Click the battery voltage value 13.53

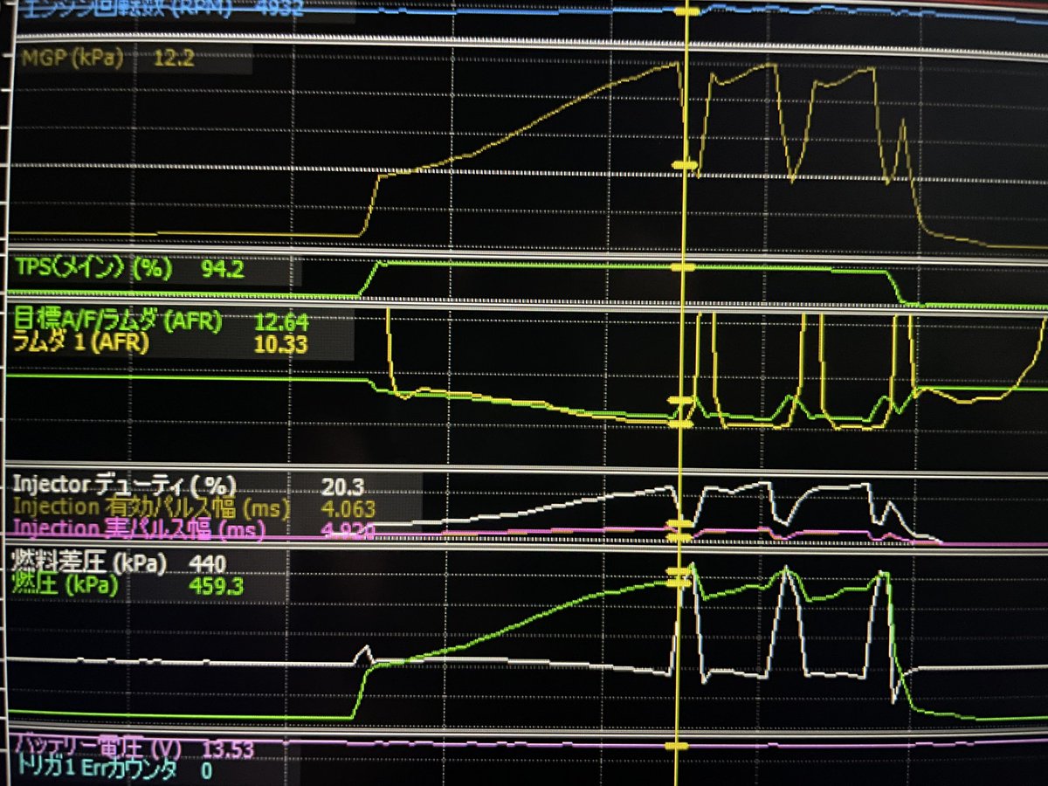click(x=227, y=749)
